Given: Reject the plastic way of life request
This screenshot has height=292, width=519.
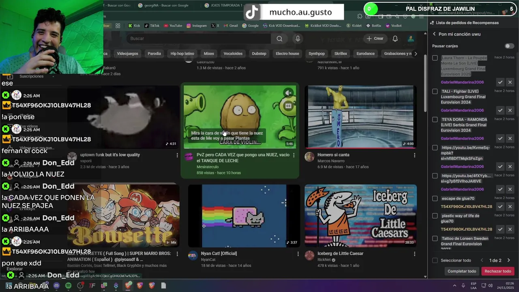Looking at the screenshot, I should [x=510, y=229].
